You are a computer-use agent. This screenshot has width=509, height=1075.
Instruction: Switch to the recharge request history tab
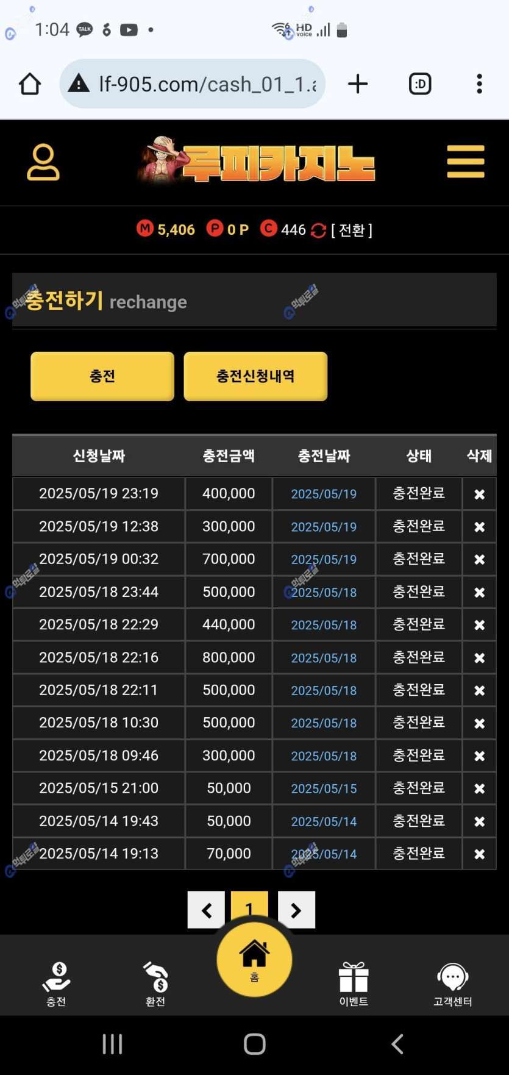[255, 376]
